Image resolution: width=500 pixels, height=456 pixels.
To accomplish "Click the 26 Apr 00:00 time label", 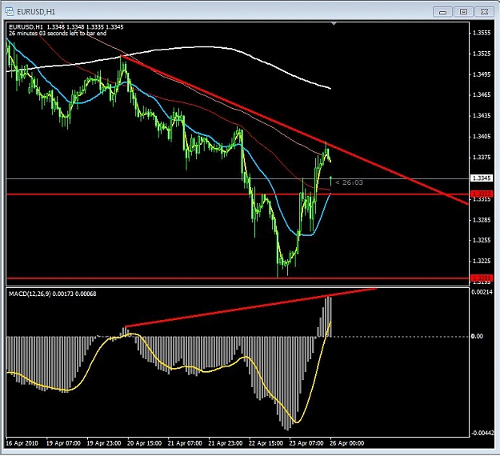I will [x=347, y=443].
